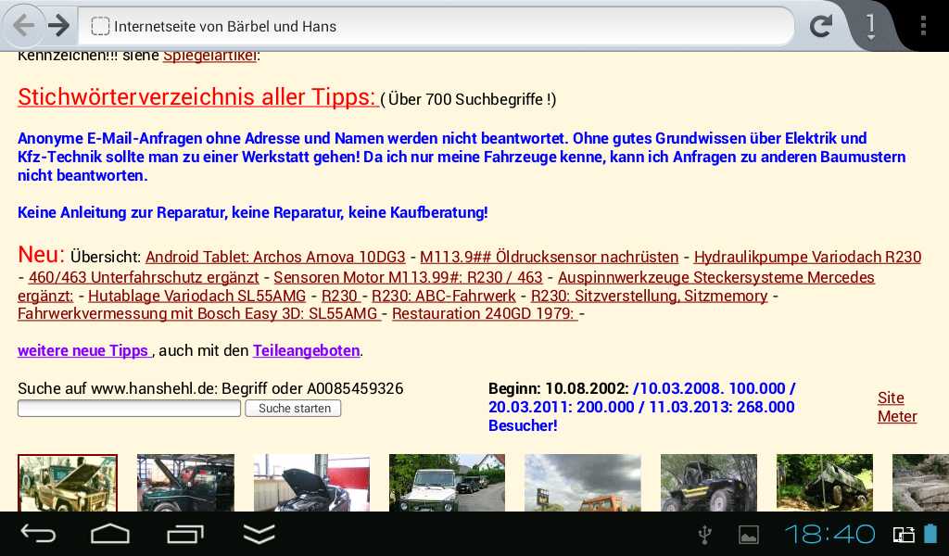Select the red Neu: heading text
The height and width of the screenshot is (556, 949).
[x=41, y=255]
